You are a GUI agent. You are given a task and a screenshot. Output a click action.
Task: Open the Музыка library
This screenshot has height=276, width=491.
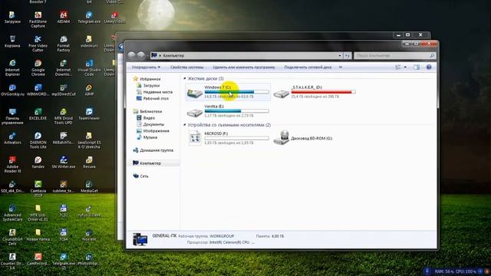150,137
